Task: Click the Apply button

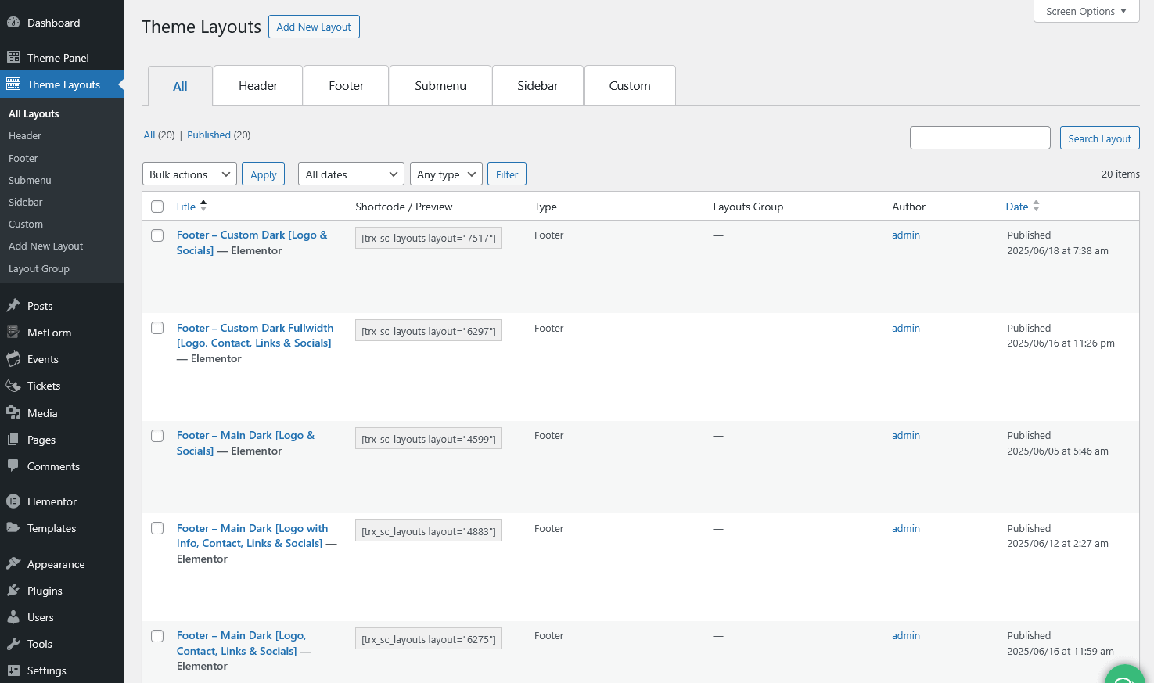Action: [x=264, y=174]
